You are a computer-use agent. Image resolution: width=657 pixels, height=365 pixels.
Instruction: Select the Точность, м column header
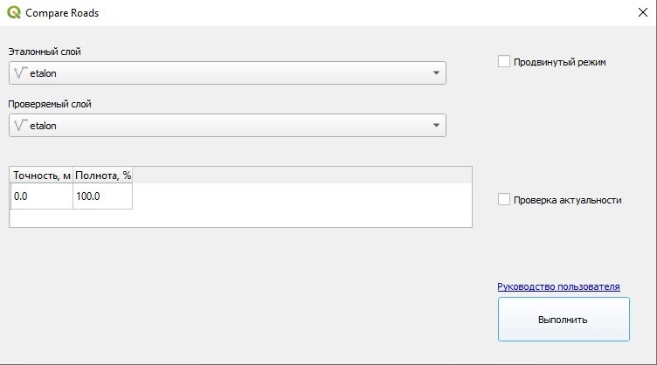(x=42, y=176)
